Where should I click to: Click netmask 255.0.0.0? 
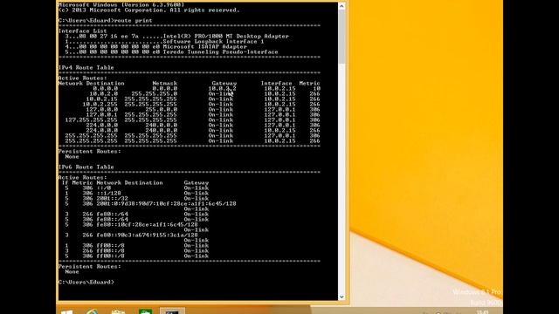pyautogui.click(x=161, y=110)
